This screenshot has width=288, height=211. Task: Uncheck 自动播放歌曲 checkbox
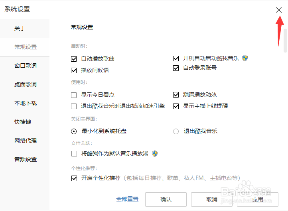click(74, 59)
